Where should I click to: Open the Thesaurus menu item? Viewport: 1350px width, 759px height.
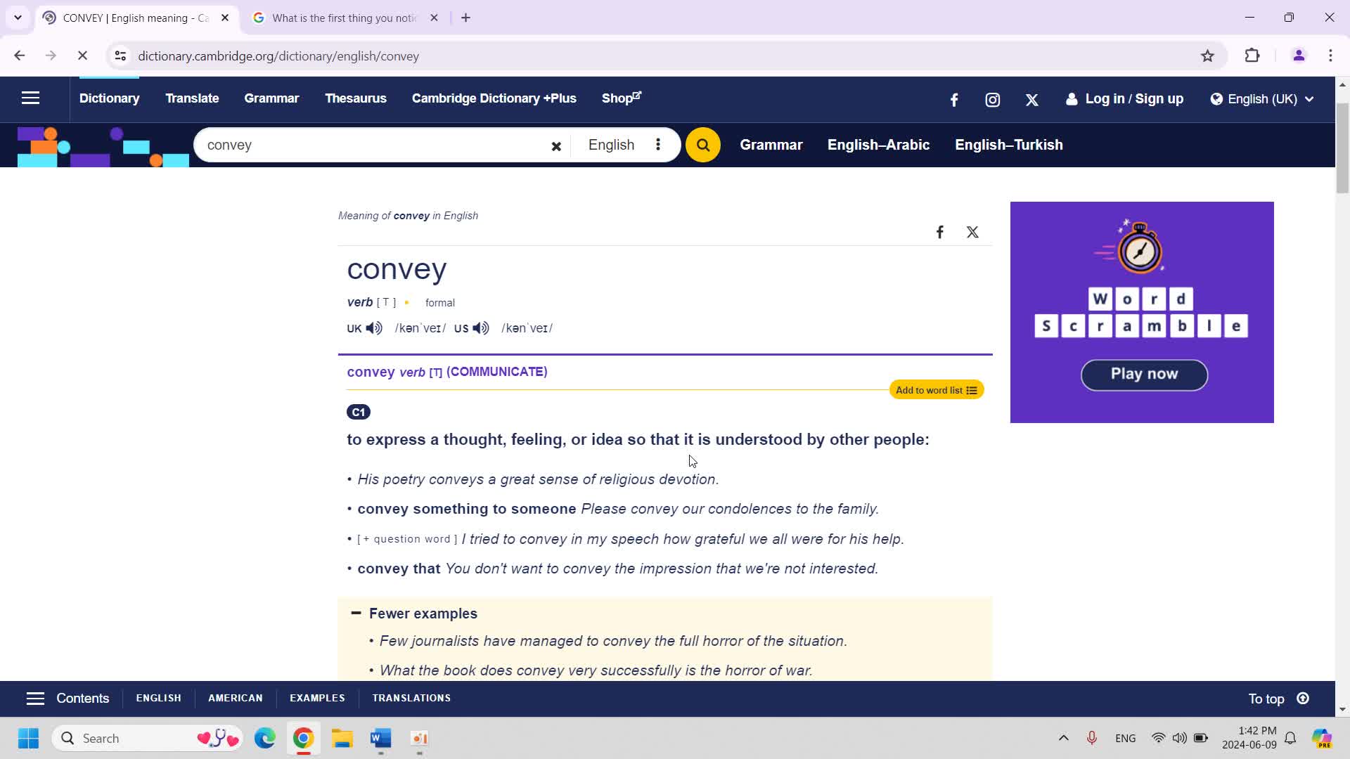[355, 98]
